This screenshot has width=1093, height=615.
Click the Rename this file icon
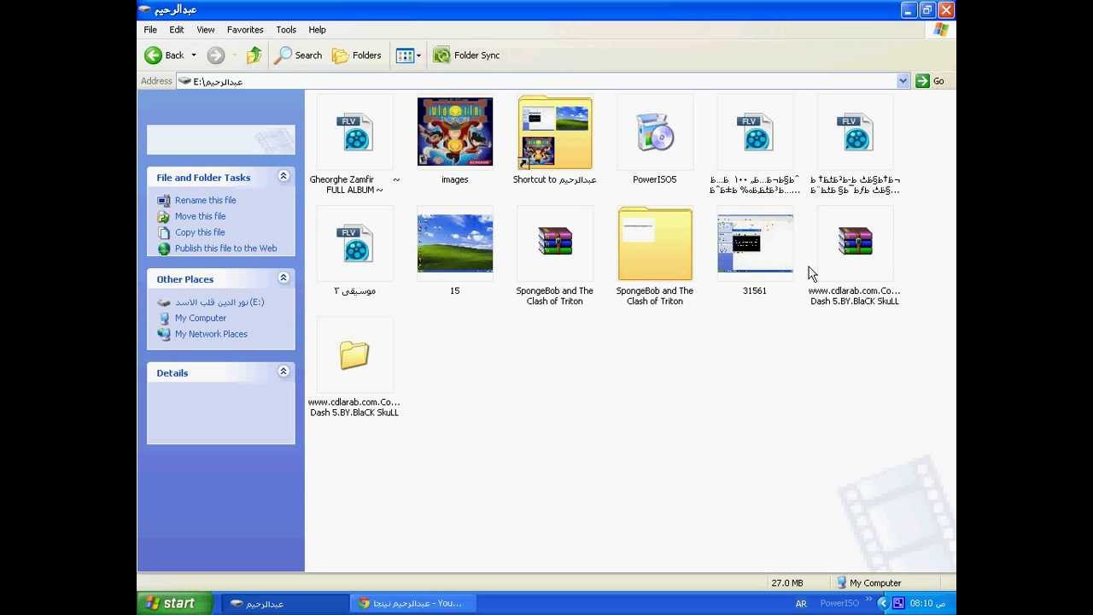click(x=164, y=201)
